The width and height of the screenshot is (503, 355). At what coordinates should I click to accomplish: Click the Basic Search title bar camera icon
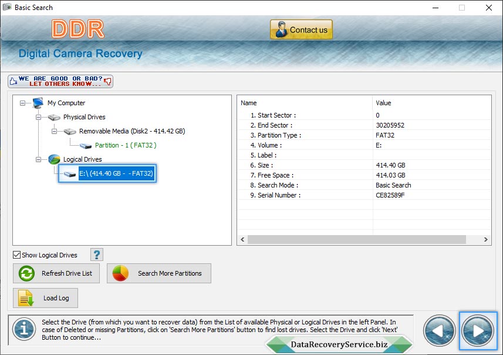(7, 7)
